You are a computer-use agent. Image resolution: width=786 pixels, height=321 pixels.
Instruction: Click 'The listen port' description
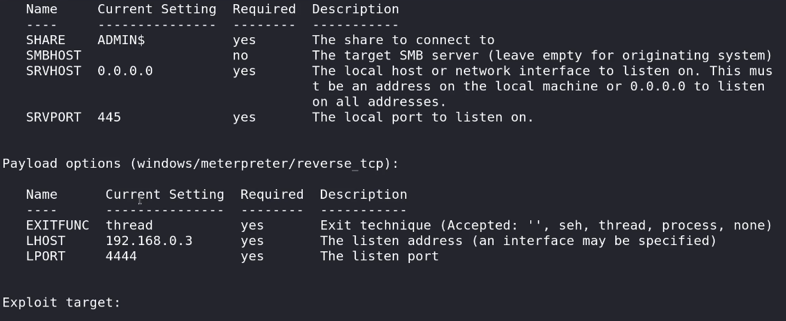point(379,256)
